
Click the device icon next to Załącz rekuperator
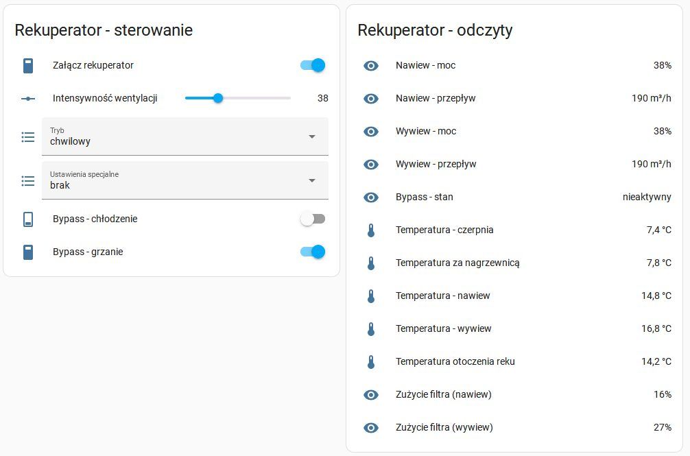point(28,66)
